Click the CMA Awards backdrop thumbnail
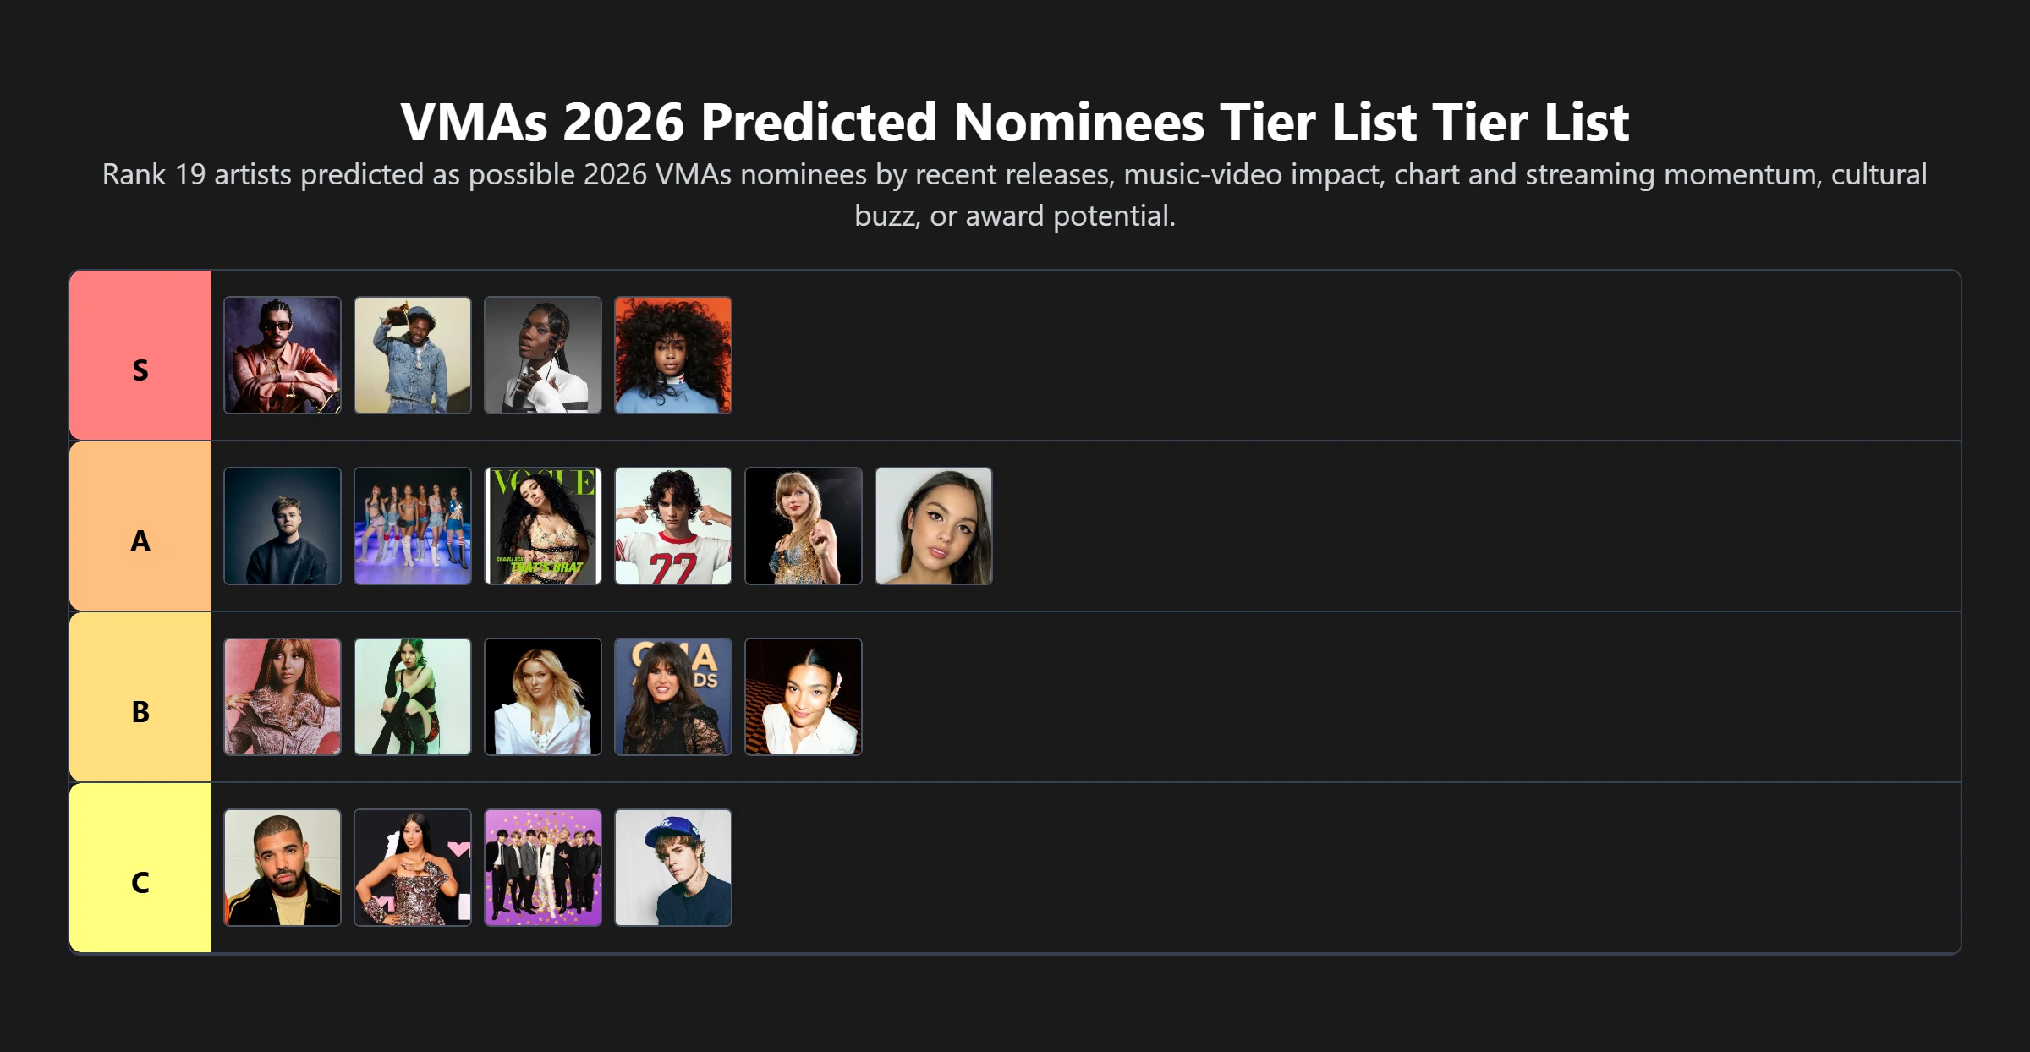This screenshot has height=1052, width=2030. click(673, 697)
